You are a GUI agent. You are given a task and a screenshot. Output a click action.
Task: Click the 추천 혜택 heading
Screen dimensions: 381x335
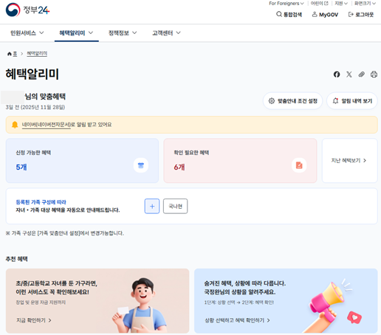pos(16,259)
